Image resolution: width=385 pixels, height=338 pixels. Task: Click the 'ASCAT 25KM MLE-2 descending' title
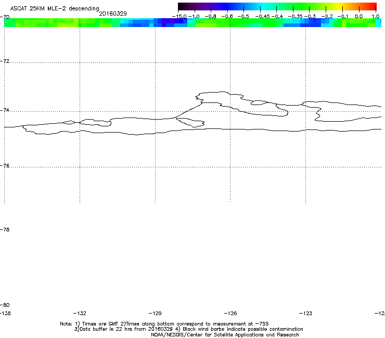point(55,9)
